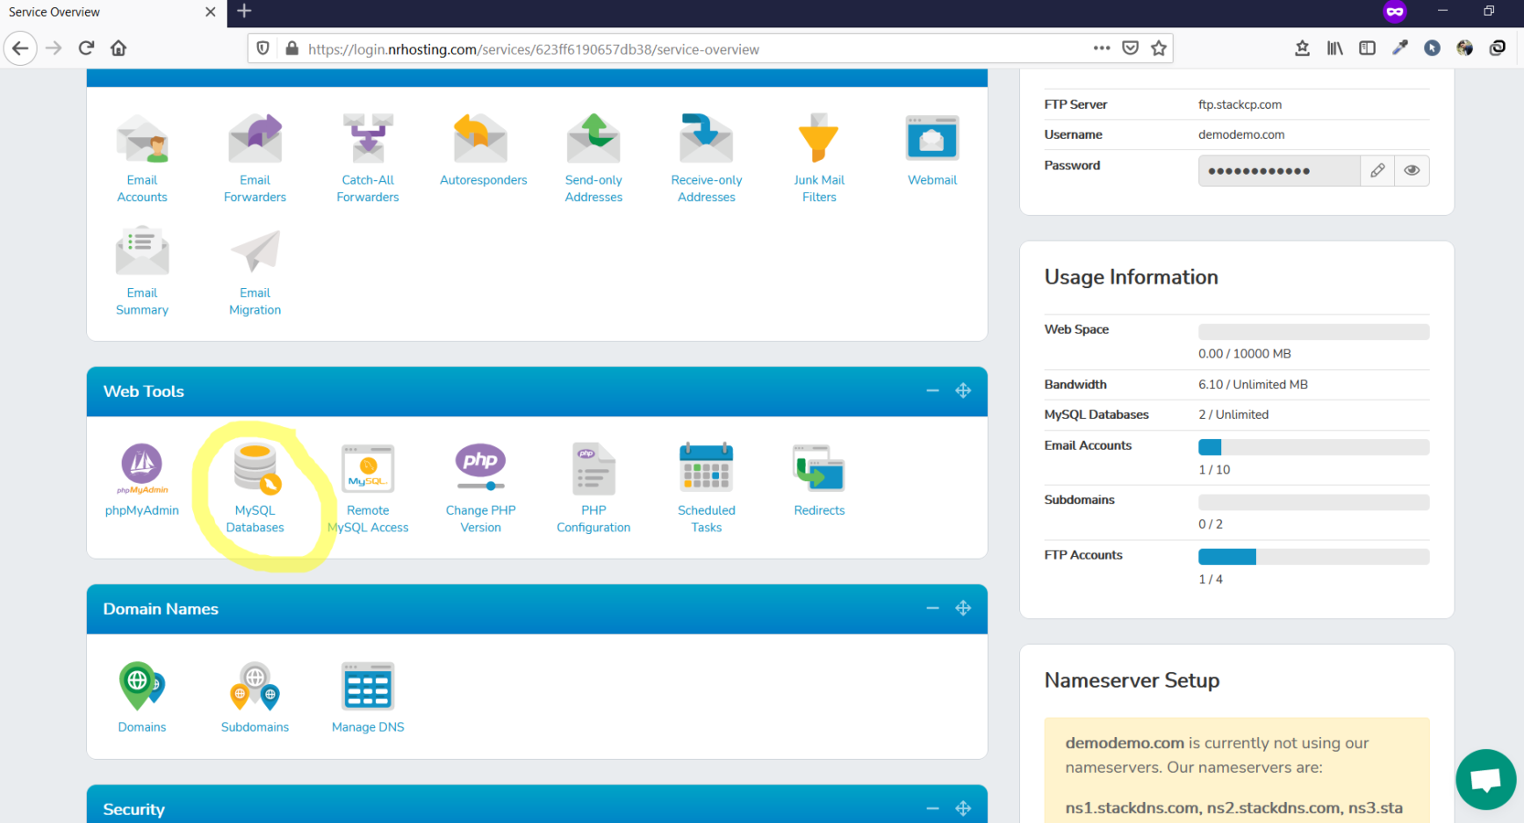Bookmark this page using the star icon
The width and height of the screenshot is (1524, 823).
coord(1159,48)
